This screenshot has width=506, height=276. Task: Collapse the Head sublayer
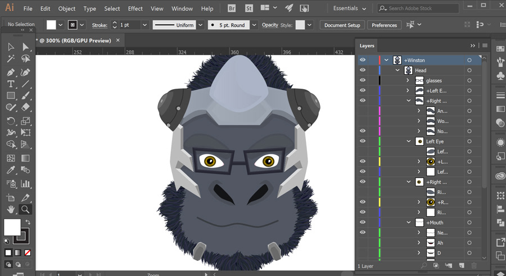tap(397, 70)
